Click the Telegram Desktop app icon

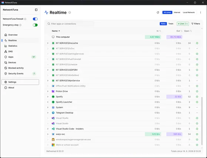(53, 113)
